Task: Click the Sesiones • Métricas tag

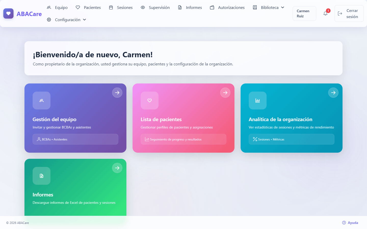Action: click(x=292, y=139)
